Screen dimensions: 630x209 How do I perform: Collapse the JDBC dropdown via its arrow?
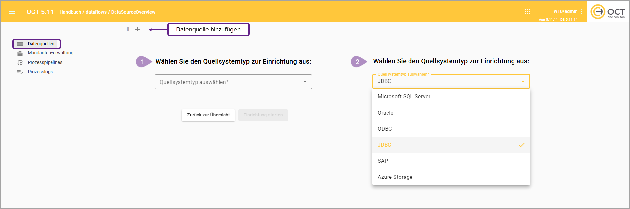click(523, 81)
